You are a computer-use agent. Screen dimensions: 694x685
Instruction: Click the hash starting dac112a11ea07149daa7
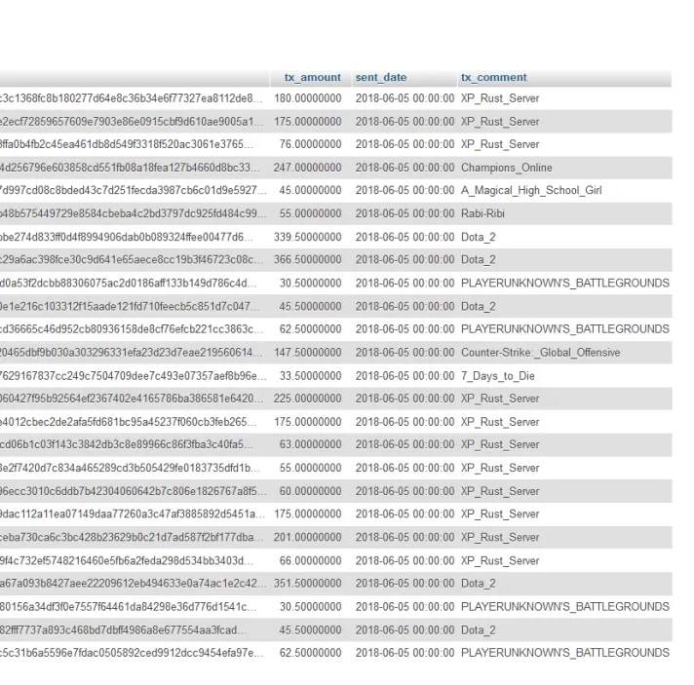(133, 514)
